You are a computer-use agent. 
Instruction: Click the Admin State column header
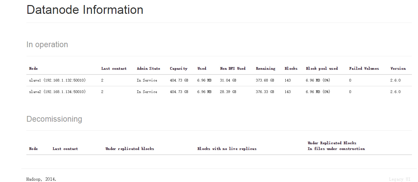pyautogui.click(x=148, y=68)
